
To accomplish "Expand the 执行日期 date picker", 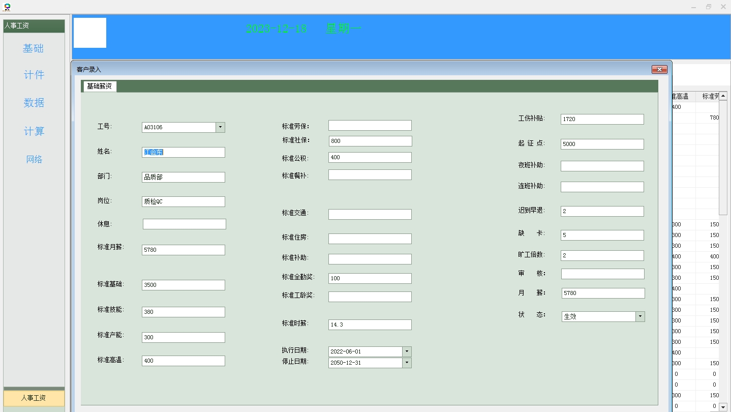I will [407, 351].
